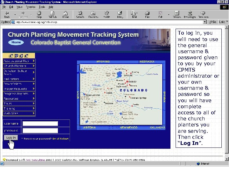Click the Internet Explorer title bar icon
Screen dimensions: 229x172
click(x=2, y=2)
